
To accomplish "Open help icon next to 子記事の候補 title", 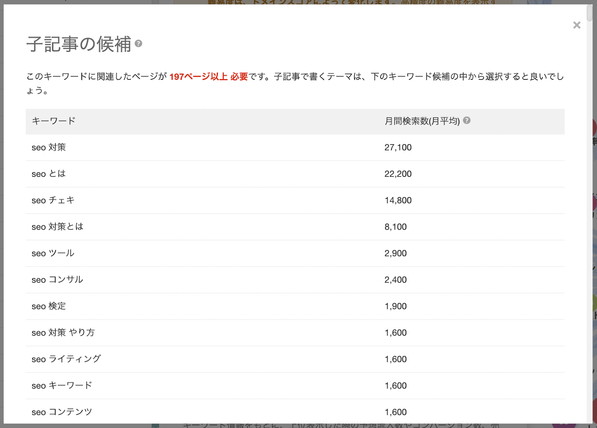I will tap(138, 44).
